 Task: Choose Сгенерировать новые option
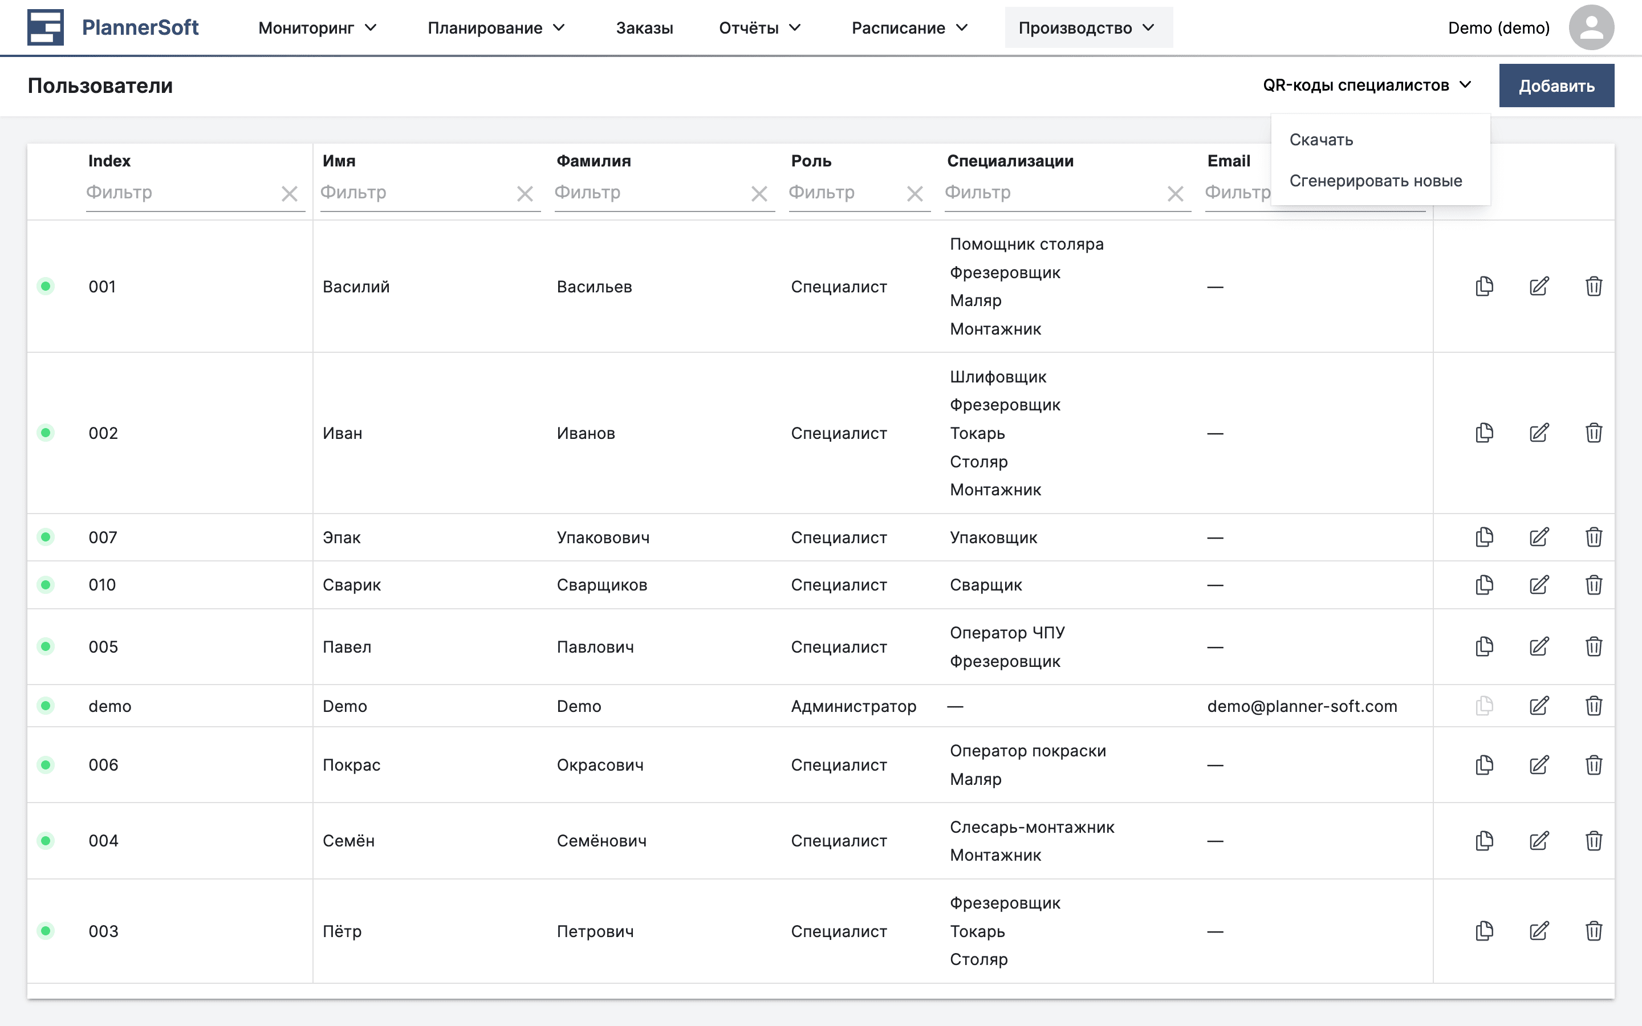pos(1375,181)
